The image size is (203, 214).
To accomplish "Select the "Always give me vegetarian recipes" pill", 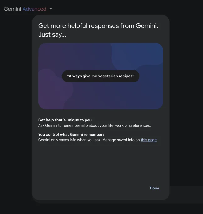I will click(100, 76).
